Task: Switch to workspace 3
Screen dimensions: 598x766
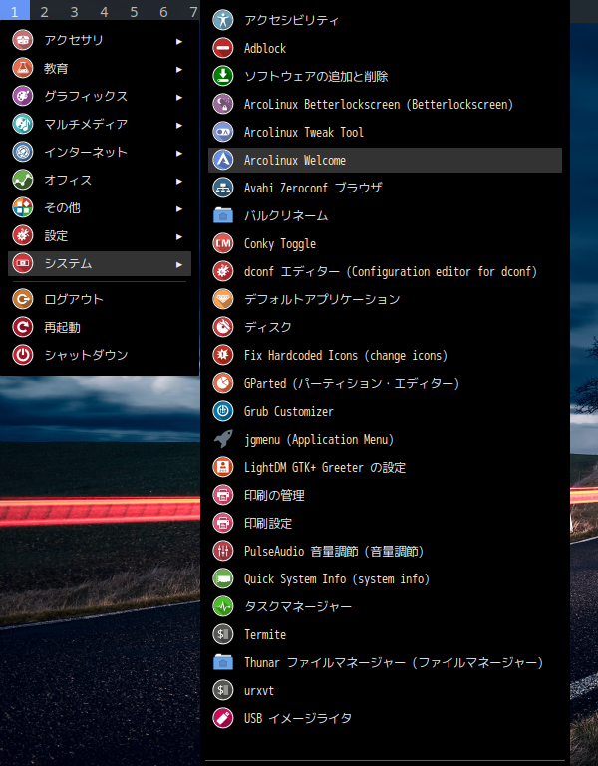Action: (74, 11)
